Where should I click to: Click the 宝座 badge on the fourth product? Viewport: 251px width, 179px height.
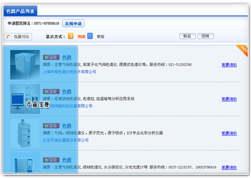pos(51,160)
